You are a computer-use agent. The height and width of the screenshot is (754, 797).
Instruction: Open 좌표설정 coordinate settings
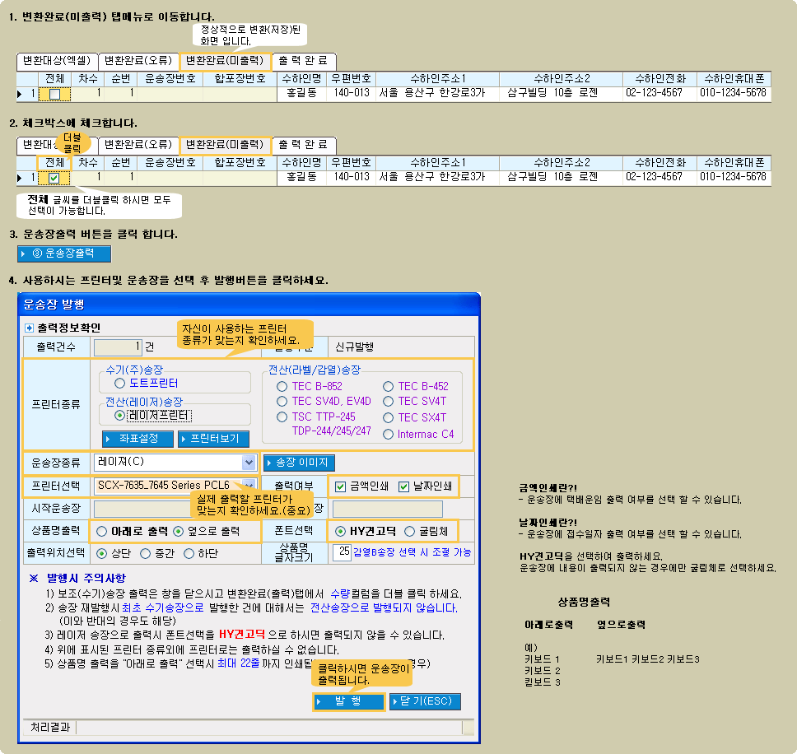[x=137, y=438]
